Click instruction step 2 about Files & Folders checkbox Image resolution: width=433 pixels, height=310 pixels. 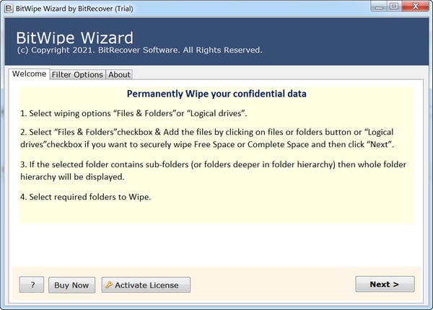pyautogui.click(x=215, y=140)
